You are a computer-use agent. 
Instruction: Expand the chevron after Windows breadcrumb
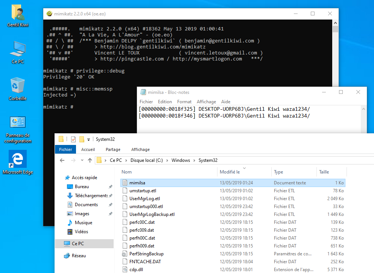(x=194, y=160)
